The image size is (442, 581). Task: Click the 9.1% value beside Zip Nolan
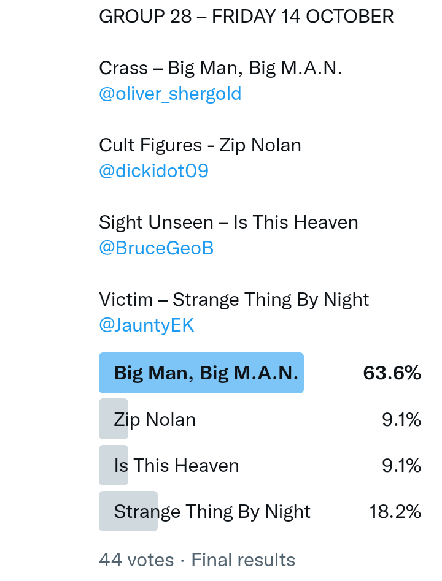pyautogui.click(x=401, y=419)
